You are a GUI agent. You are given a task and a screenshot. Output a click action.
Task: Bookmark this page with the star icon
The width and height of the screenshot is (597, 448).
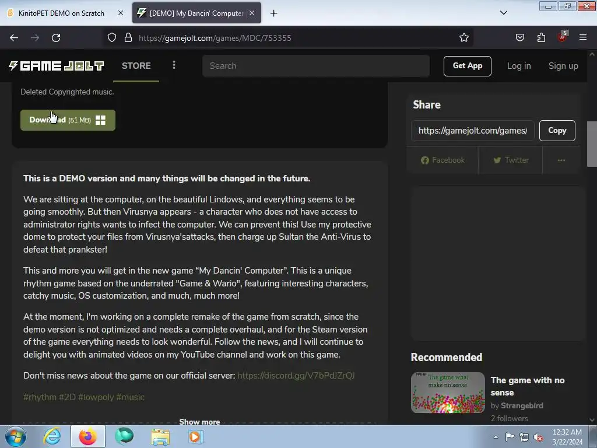point(463,38)
